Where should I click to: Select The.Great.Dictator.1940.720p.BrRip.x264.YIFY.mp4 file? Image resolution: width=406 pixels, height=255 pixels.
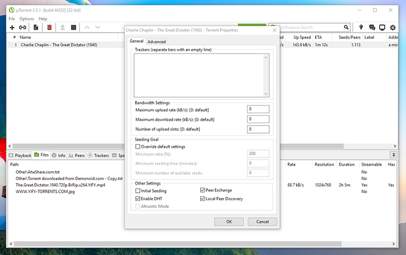tap(60, 185)
